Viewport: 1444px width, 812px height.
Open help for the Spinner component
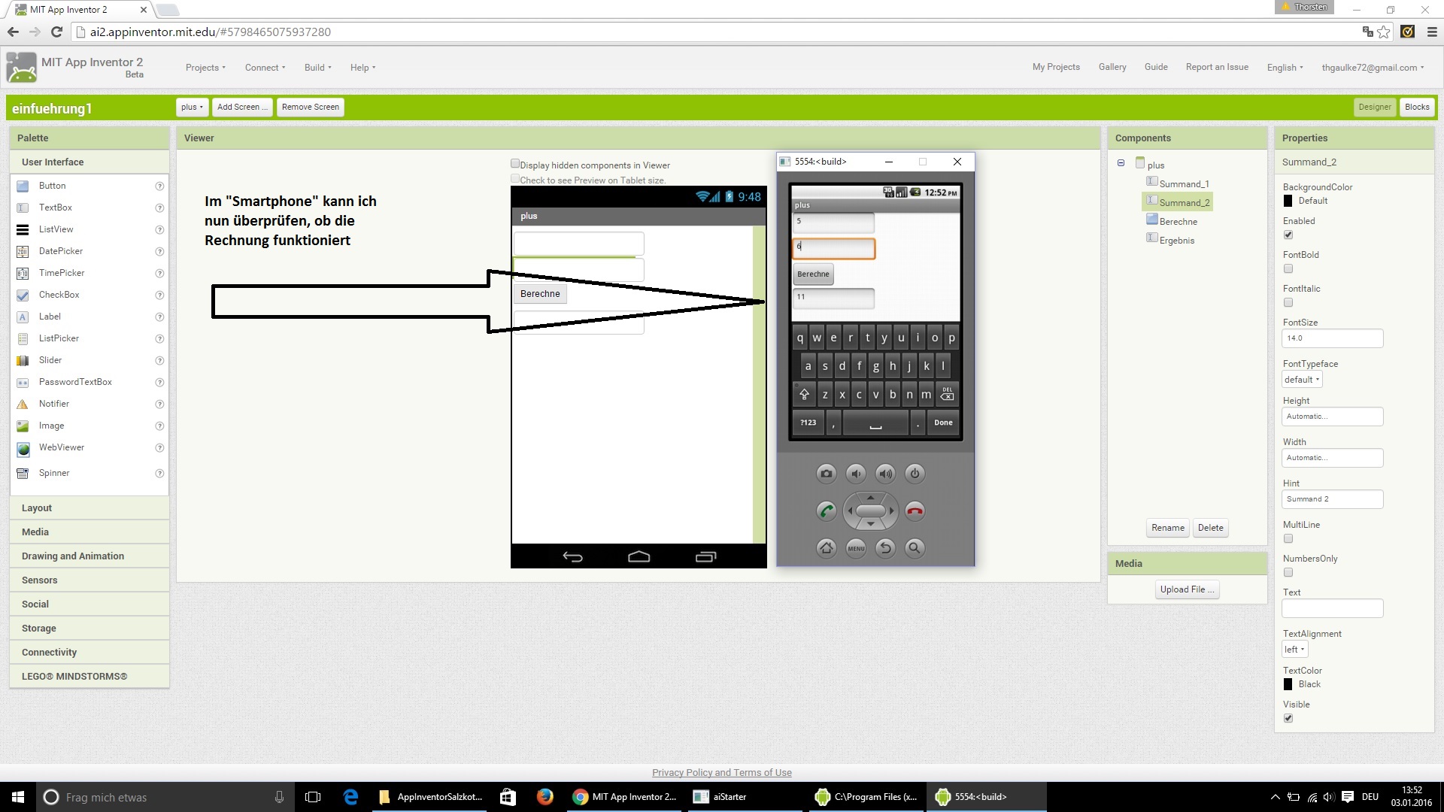[159, 473]
